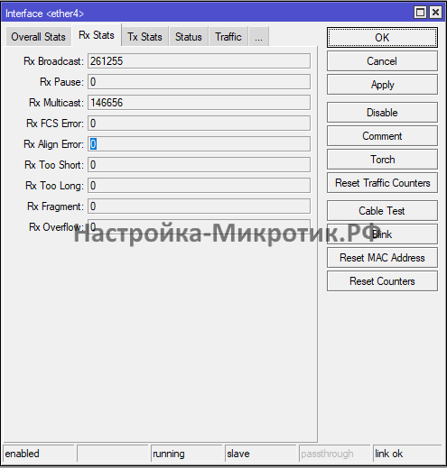The image size is (447, 468).
Task: Click the Cancel button
Action: [x=382, y=61]
